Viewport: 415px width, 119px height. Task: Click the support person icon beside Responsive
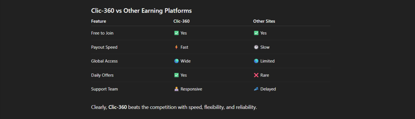(x=176, y=89)
